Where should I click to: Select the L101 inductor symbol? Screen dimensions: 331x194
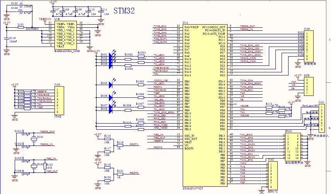pyautogui.click(x=20, y=27)
